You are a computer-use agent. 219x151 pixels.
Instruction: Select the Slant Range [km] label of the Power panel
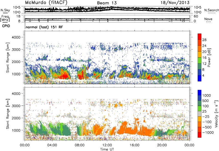coord(8,58)
